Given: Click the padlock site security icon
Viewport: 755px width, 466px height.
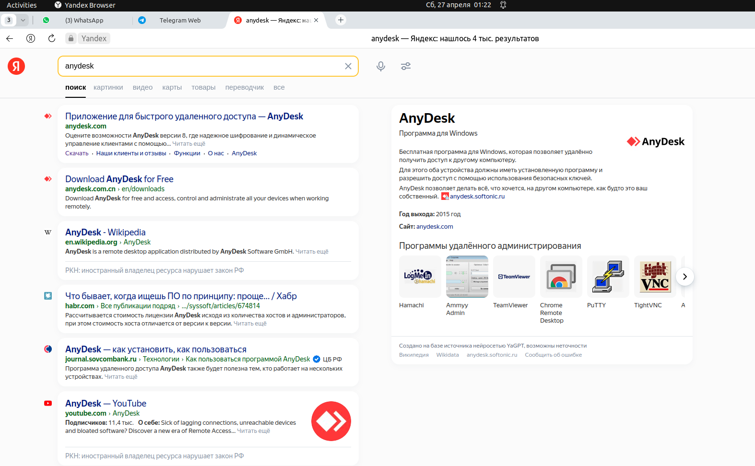Looking at the screenshot, I should point(71,38).
